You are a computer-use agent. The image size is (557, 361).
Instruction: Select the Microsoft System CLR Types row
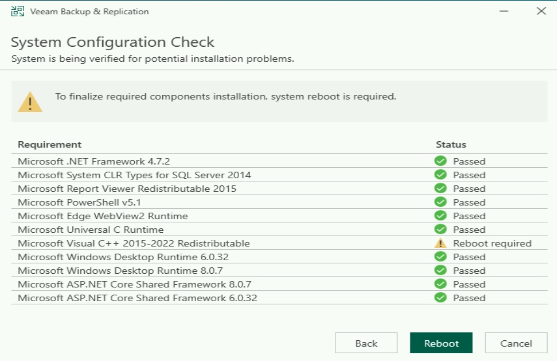[x=134, y=175]
